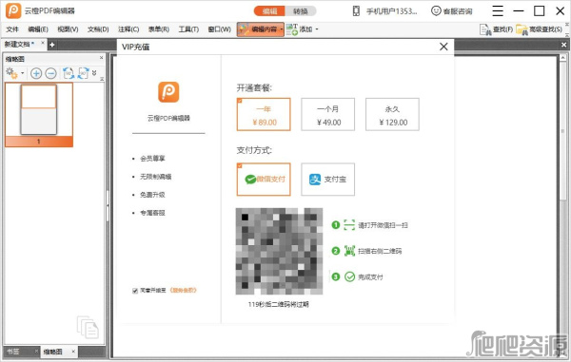The image size is (571, 362).
Task: Close the 书签 bottom tab
Action: tap(36, 352)
